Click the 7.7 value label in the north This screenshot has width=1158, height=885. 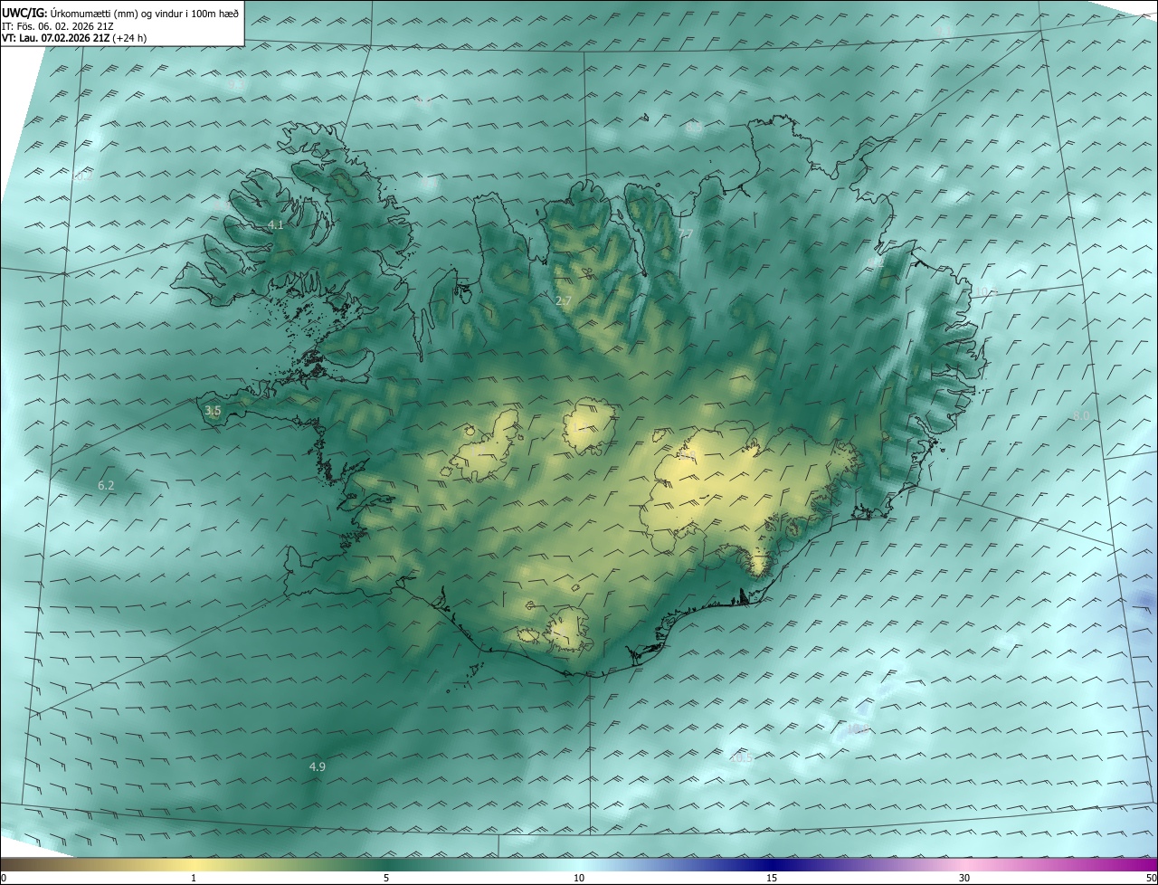point(685,234)
